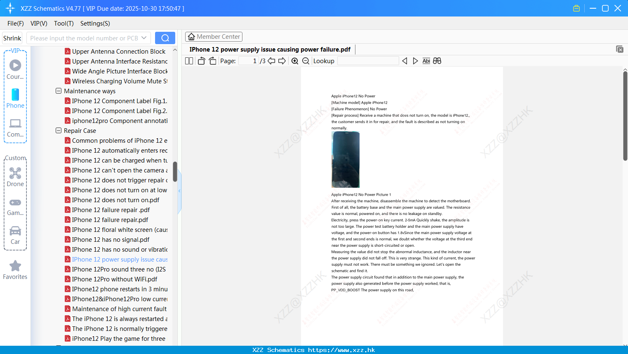This screenshot has width=628, height=354.
Task: Open the Game console category
Action: [x=15, y=206]
